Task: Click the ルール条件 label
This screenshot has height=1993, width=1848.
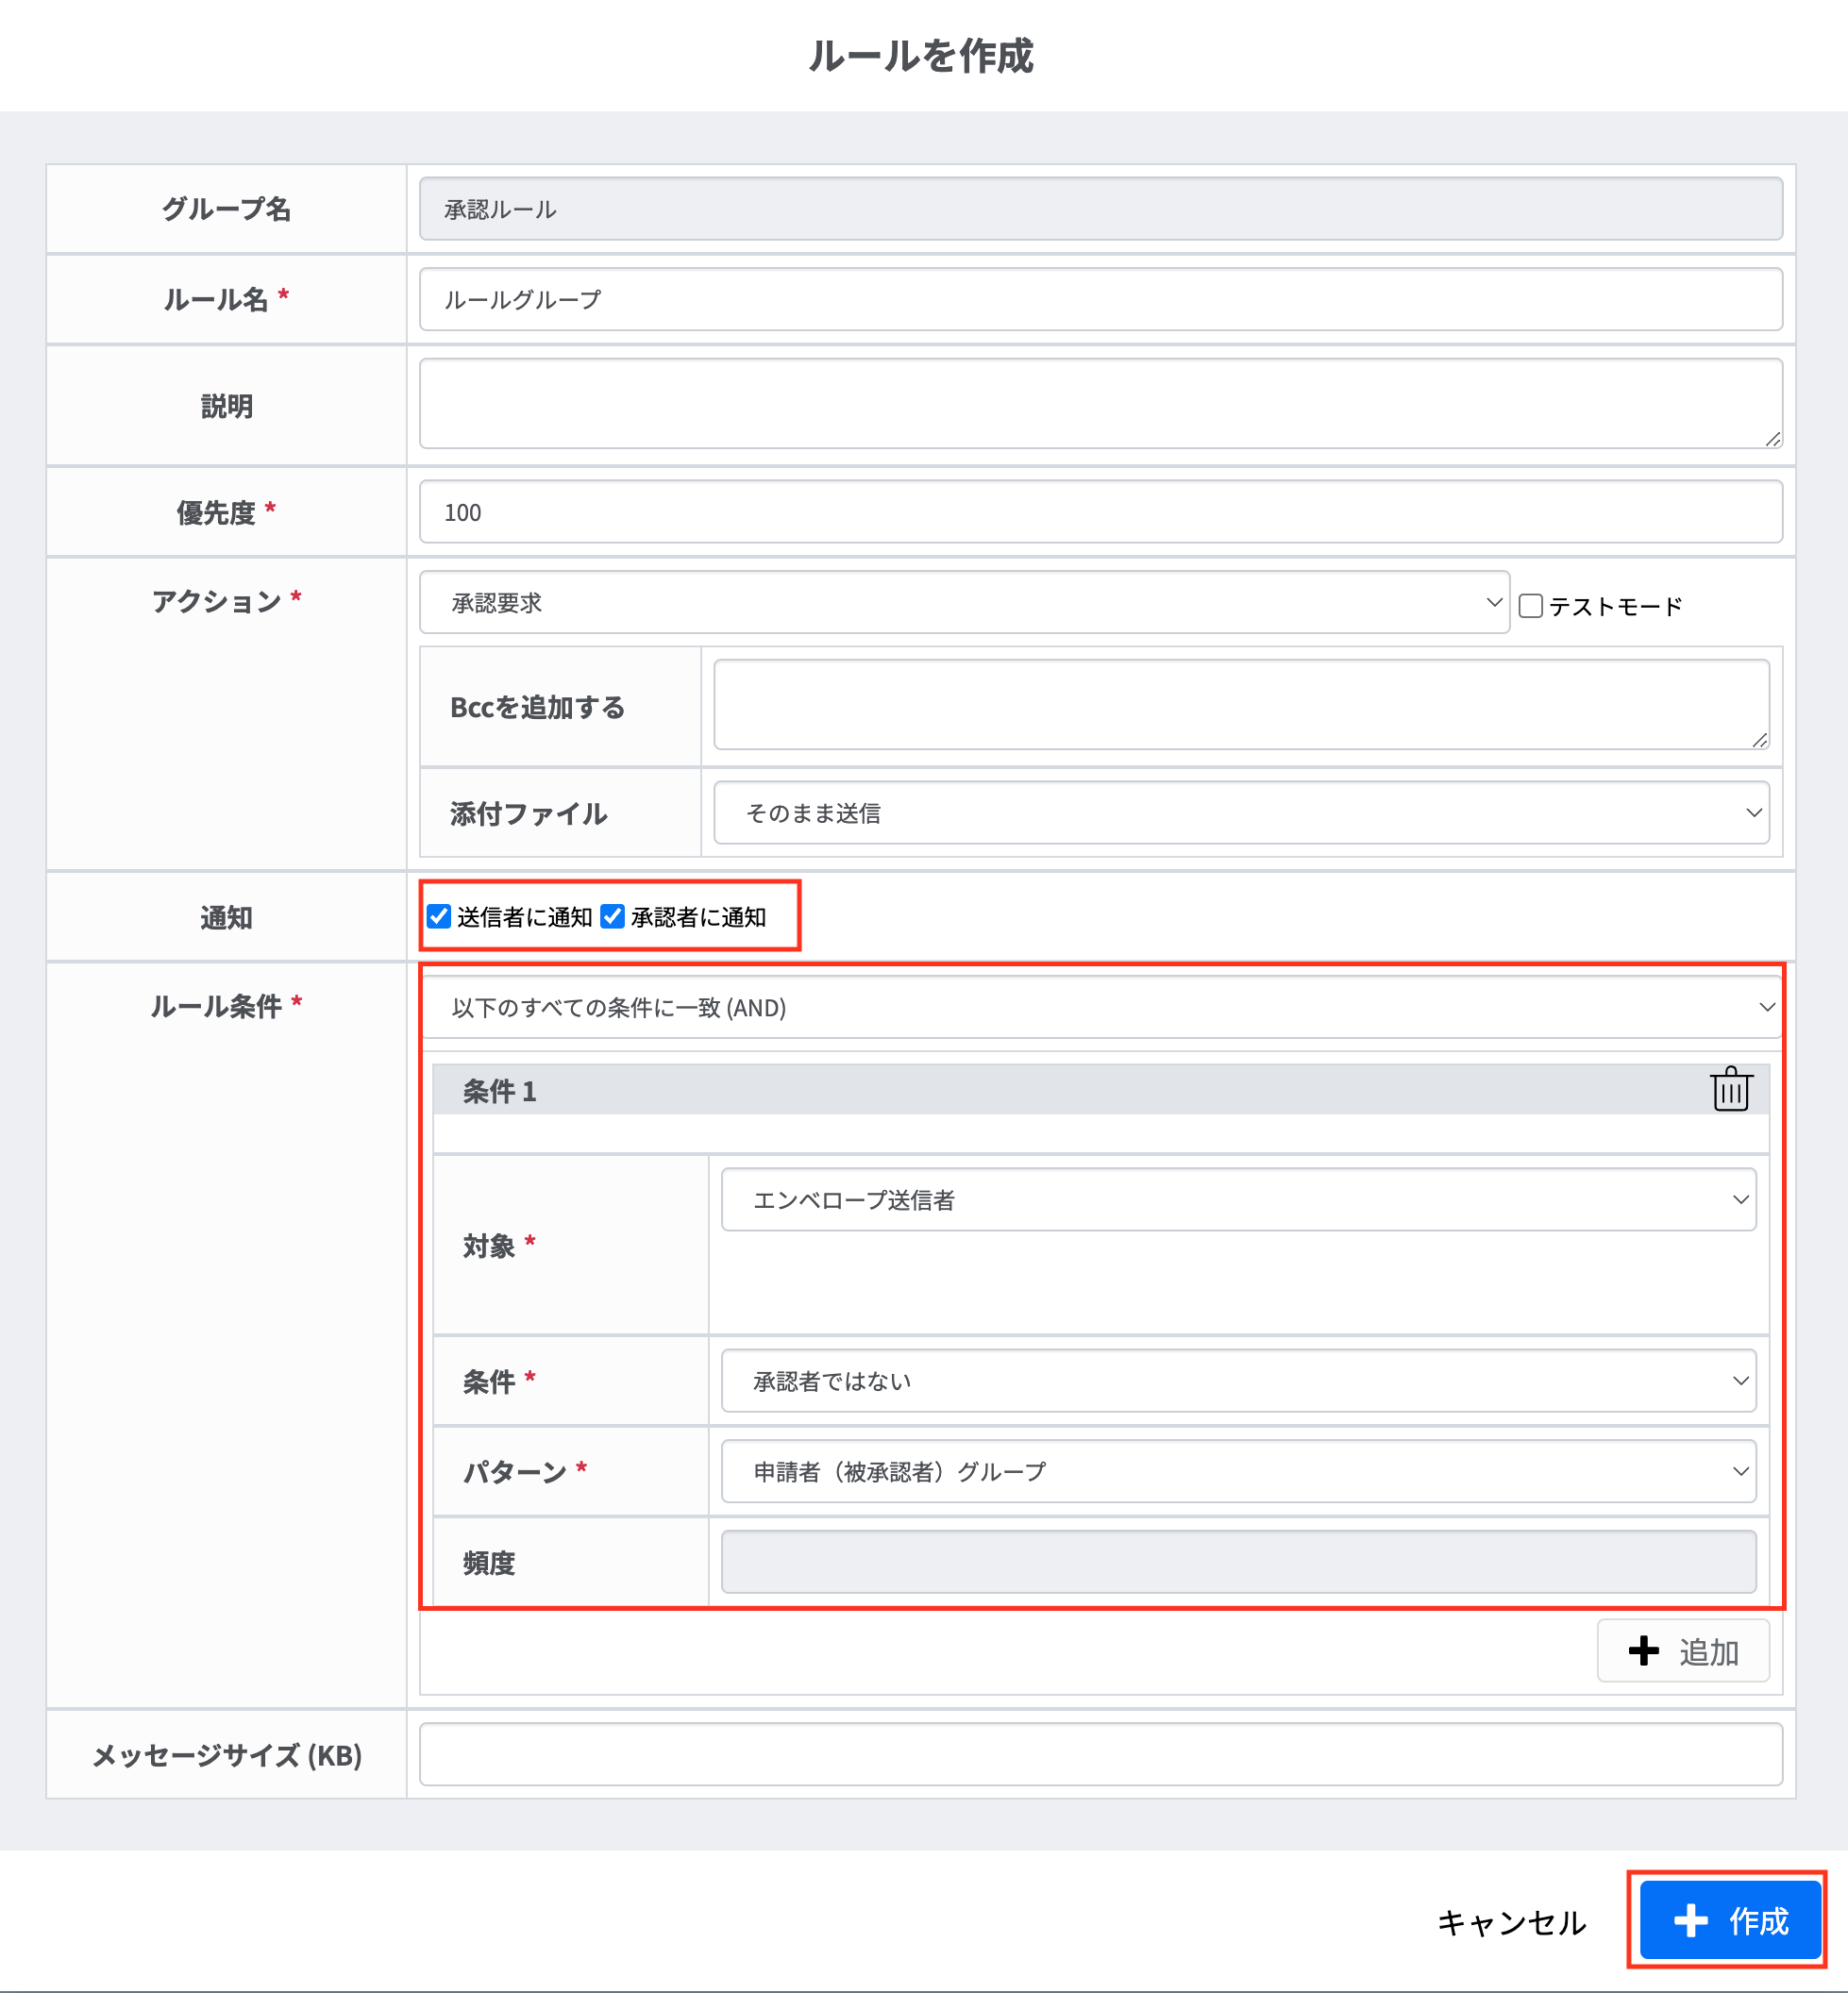Action: [x=217, y=1006]
